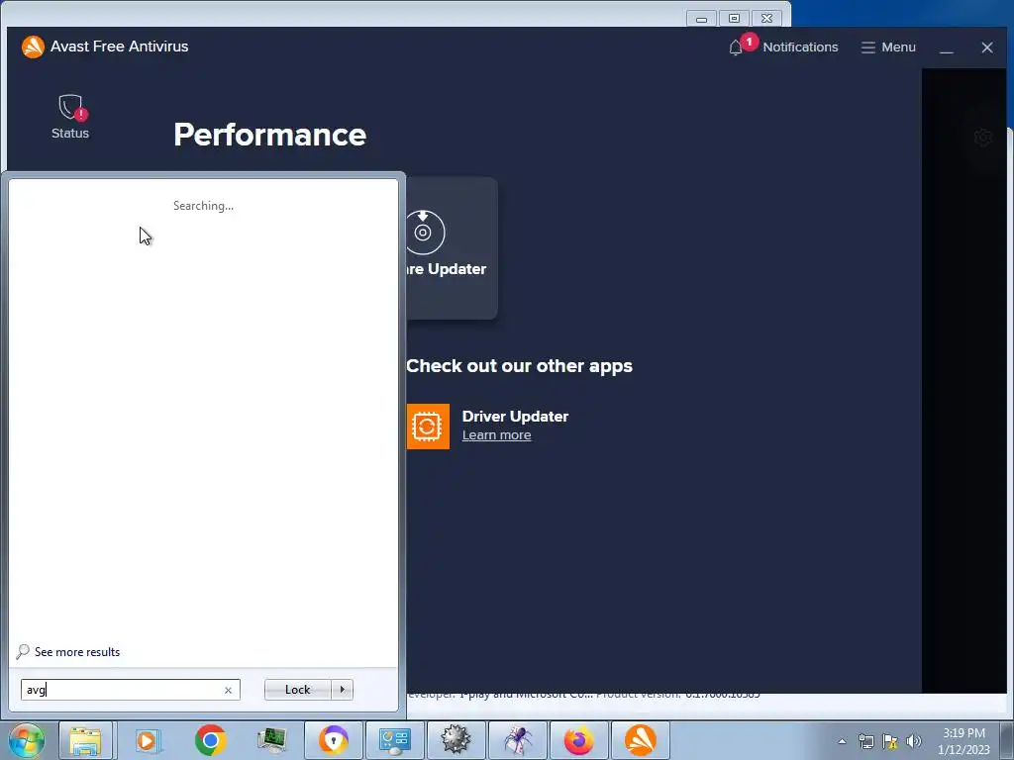Open Google Chrome from taskbar

(x=210, y=740)
